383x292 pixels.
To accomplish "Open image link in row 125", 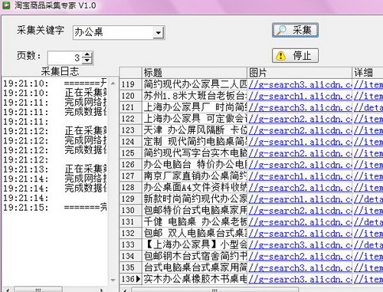I will pyautogui.click(x=300, y=153).
